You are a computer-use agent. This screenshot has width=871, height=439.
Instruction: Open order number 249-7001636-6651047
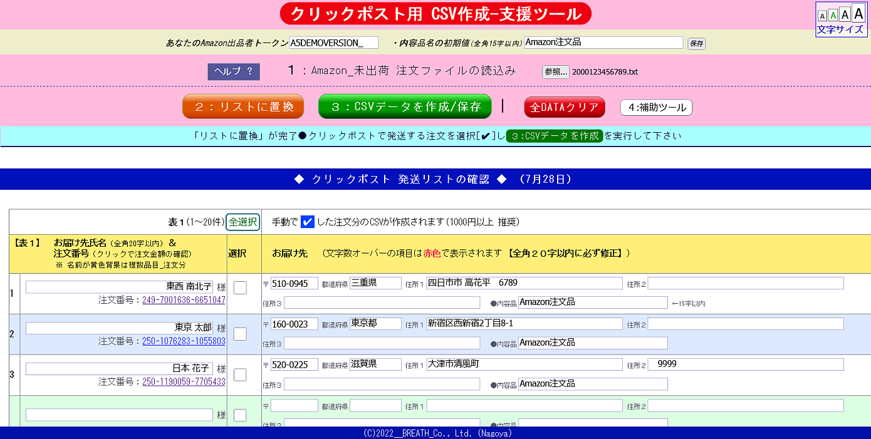coord(184,300)
